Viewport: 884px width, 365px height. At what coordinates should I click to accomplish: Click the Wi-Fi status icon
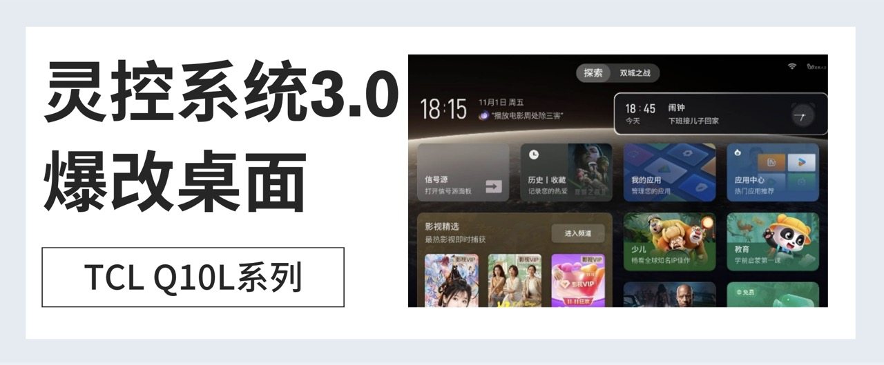pos(791,66)
